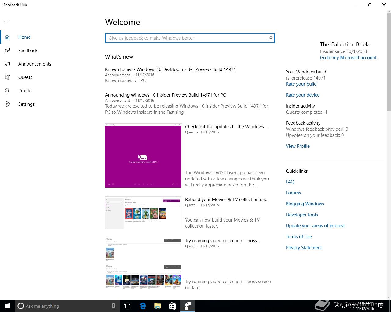Open File Explorer from the taskbar
This screenshot has width=391, height=312.
157,306
